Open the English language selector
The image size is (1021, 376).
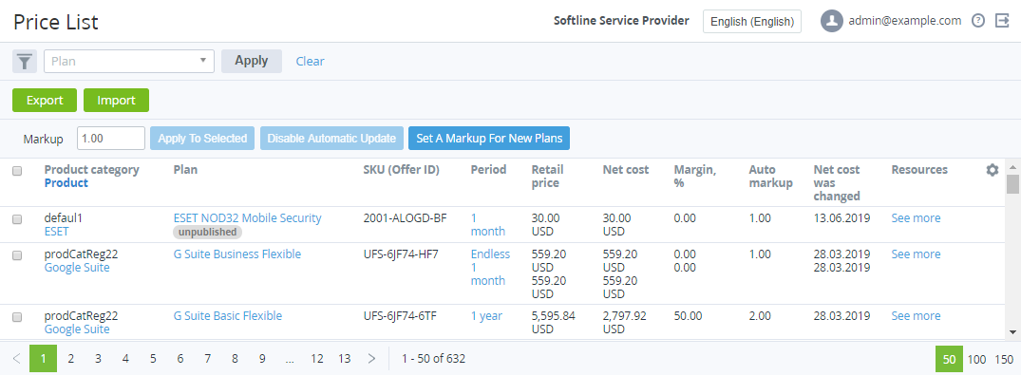[752, 22]
